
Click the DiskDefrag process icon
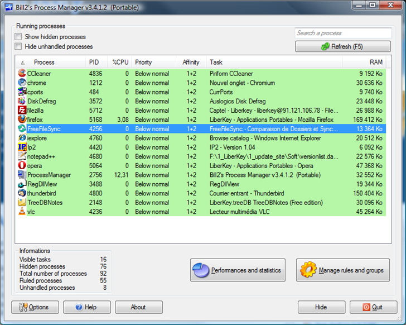(22, 101)
